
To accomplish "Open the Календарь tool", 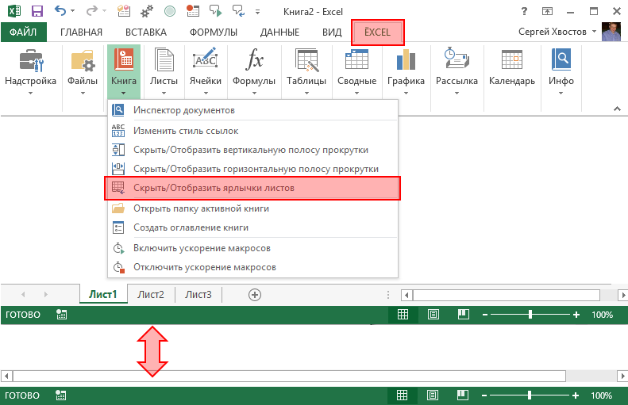I will click(x=512, y=68).
